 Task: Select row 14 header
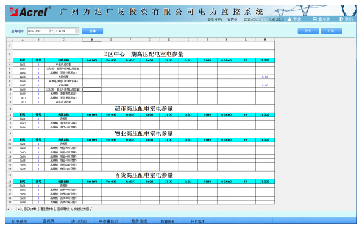tap(10, 108)
